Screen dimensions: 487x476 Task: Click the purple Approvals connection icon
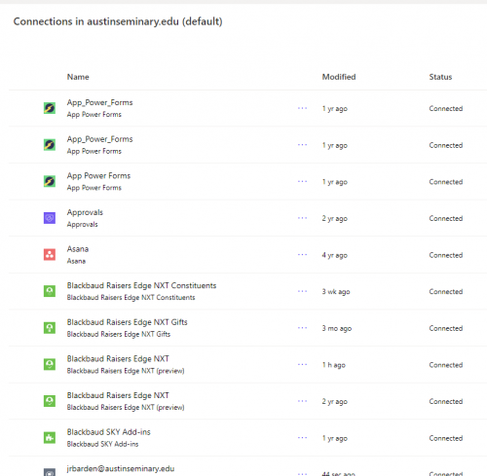[50, 218]
